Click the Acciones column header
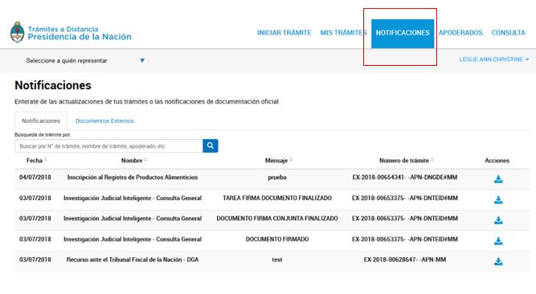This screenshot has width=536, height=294. (x=497, y=161)
